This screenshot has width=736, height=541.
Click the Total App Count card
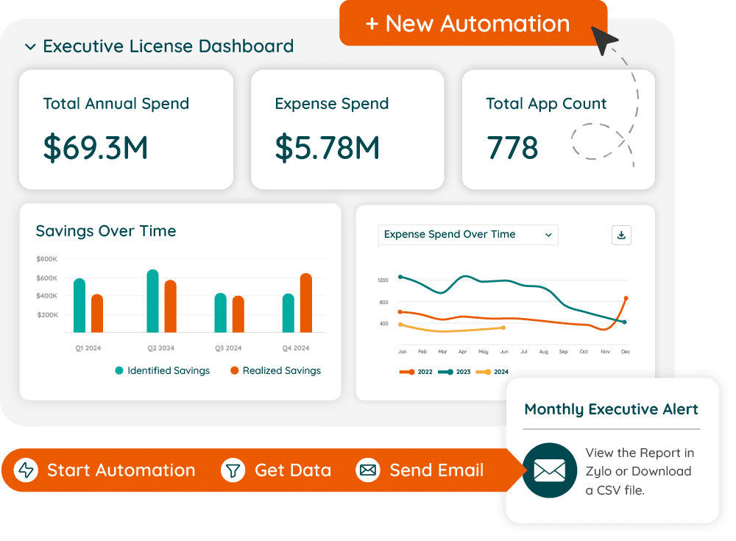tap(558, 130)
